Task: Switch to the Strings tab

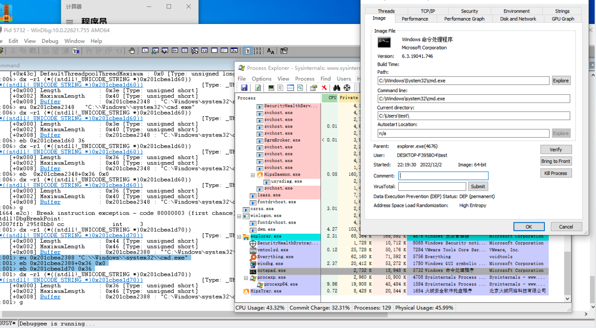Action: (x=562, y=11)
